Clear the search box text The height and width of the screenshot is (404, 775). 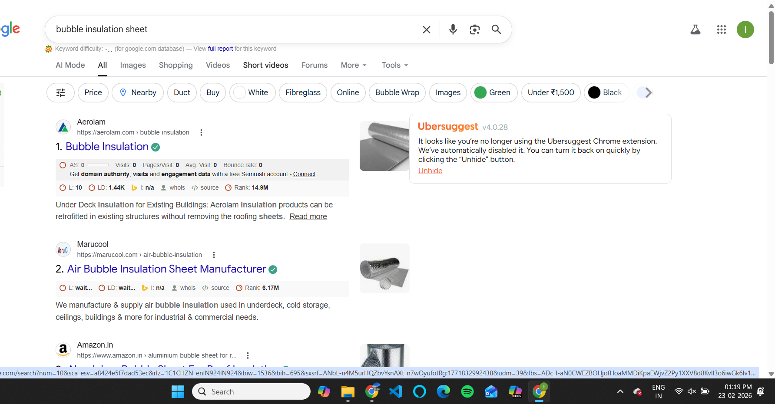426,30
